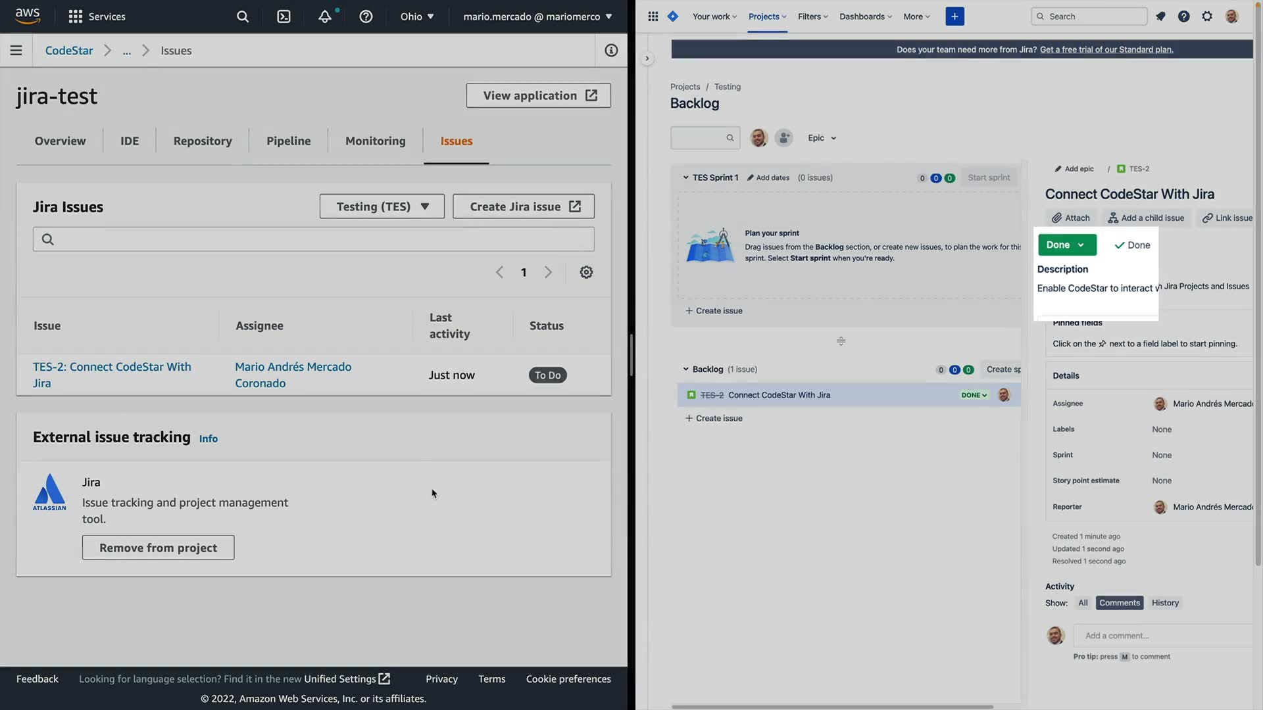
Task: Show History in Activity section
Action: (1165, 603)
